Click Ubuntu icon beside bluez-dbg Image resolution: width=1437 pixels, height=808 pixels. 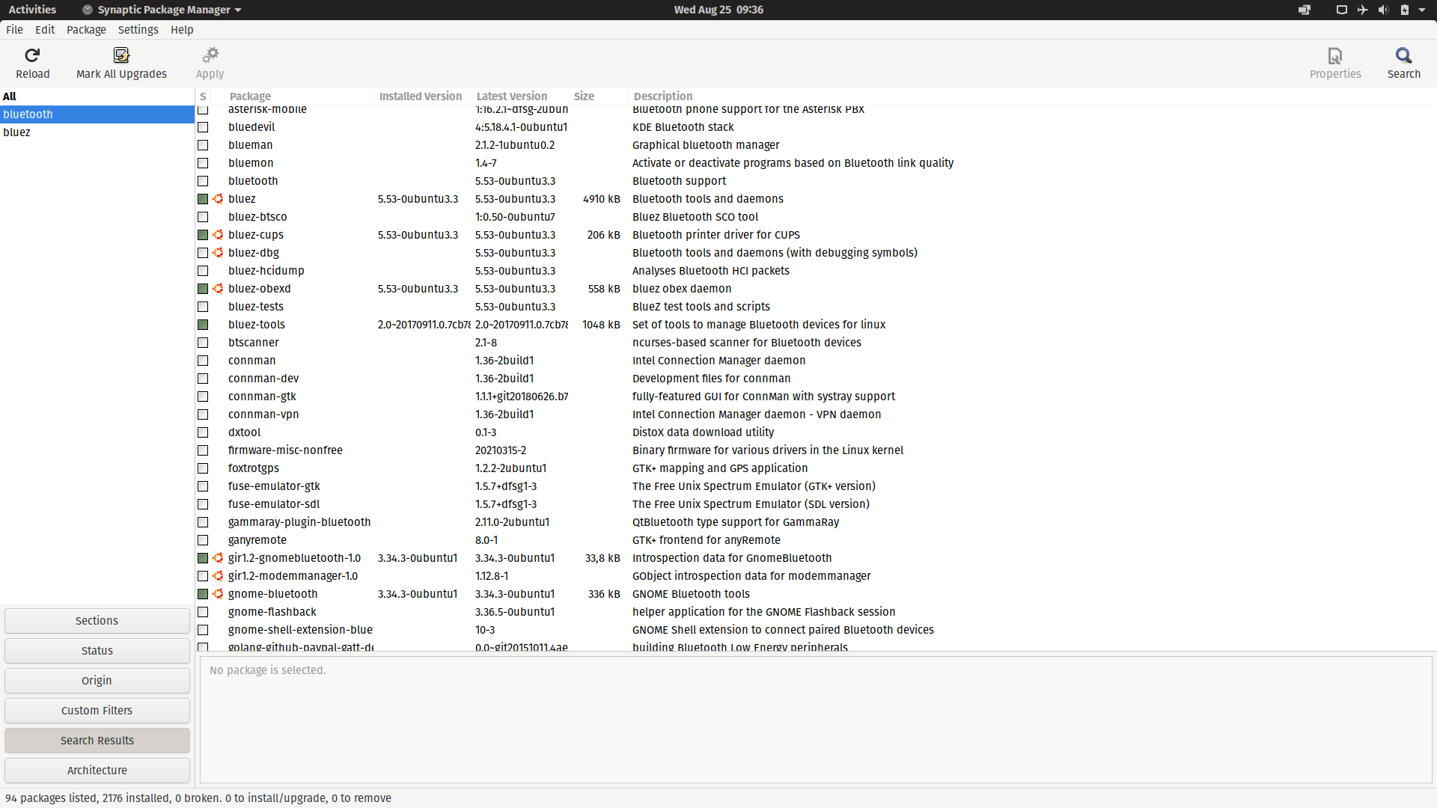[x=218, y=253]
